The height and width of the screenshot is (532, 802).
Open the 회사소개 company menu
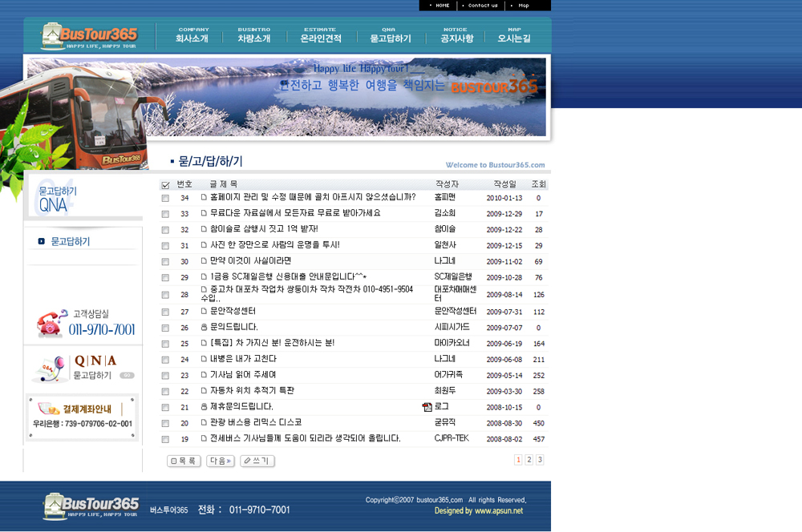click(193, 35)
